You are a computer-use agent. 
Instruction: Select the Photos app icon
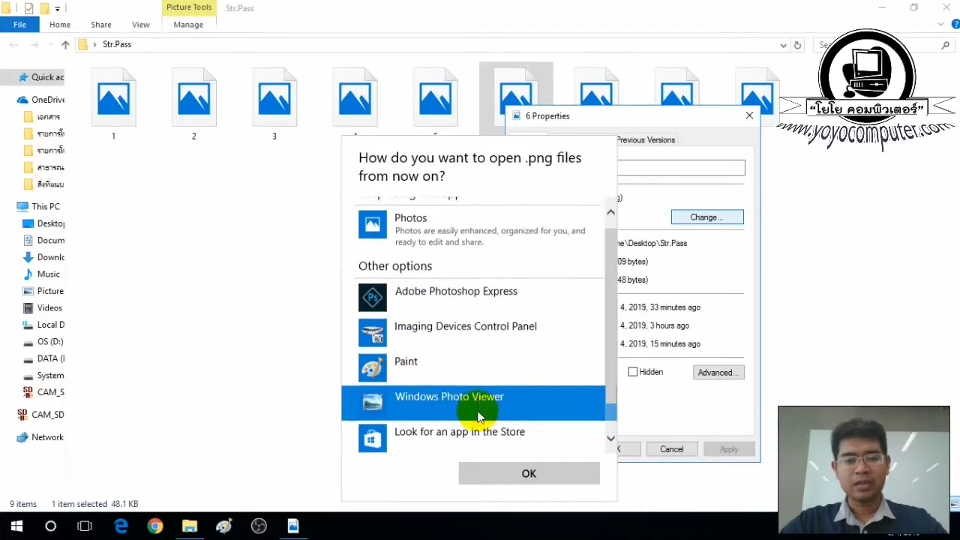(x=373, y=225)
